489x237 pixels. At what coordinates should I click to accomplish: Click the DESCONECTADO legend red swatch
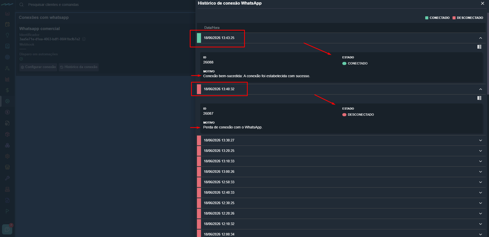point(454,18)
